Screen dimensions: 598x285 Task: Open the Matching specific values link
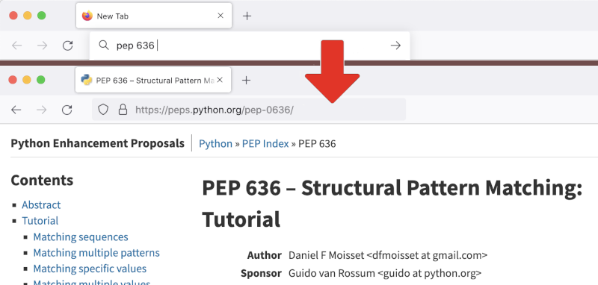coord(90,269)
